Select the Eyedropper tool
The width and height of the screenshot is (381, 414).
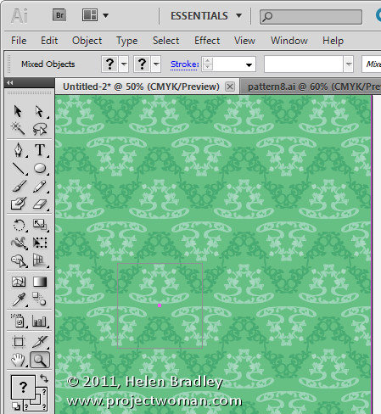tap(19, 299)
